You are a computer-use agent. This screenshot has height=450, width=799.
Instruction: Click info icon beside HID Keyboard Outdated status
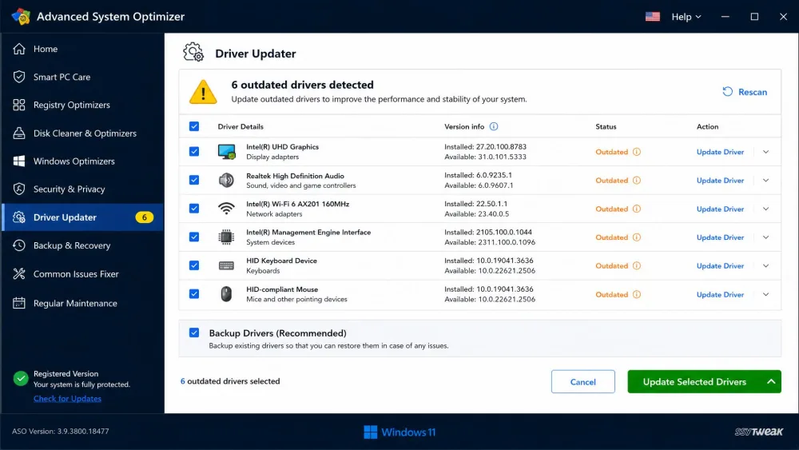point(637,266)
